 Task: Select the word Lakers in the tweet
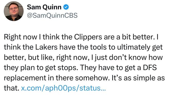tap(46, 47)
